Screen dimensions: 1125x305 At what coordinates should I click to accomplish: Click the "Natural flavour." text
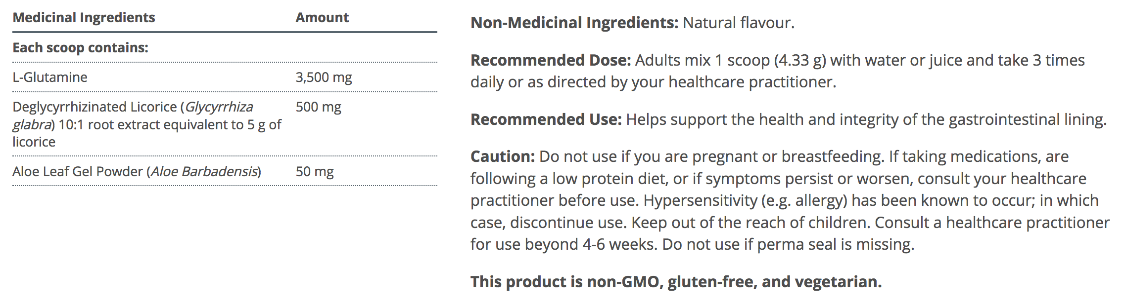[739, 23]
